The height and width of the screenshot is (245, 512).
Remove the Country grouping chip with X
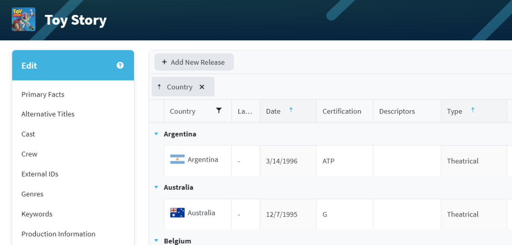[202, 87]
